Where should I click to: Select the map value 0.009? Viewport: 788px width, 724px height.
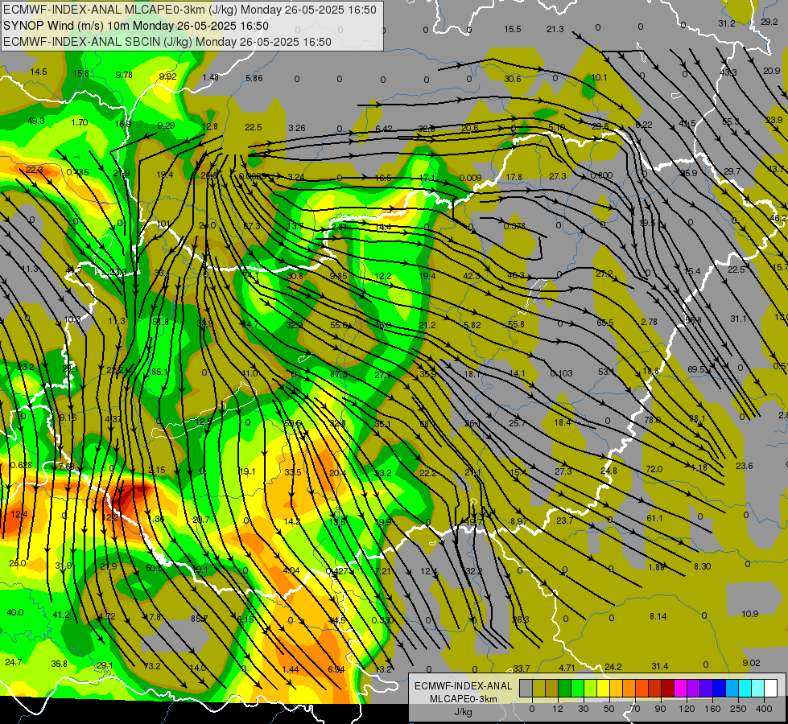pos(470,177)
